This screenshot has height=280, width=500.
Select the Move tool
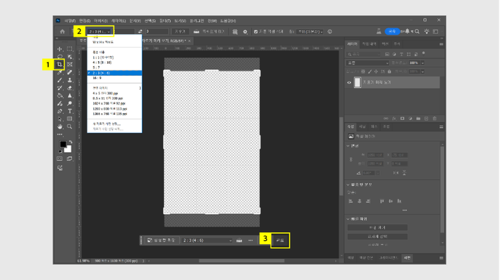coord(60,49)
